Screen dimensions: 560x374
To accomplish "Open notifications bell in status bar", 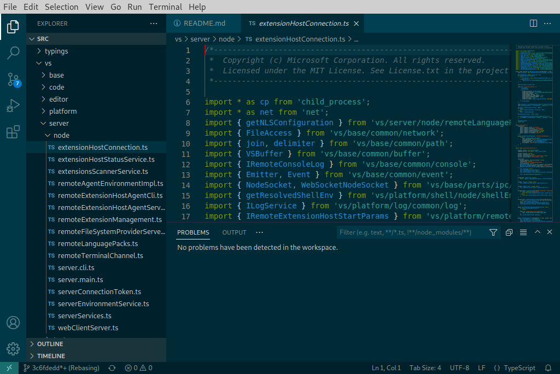I will pyautogui.click(x=548, y=368).
